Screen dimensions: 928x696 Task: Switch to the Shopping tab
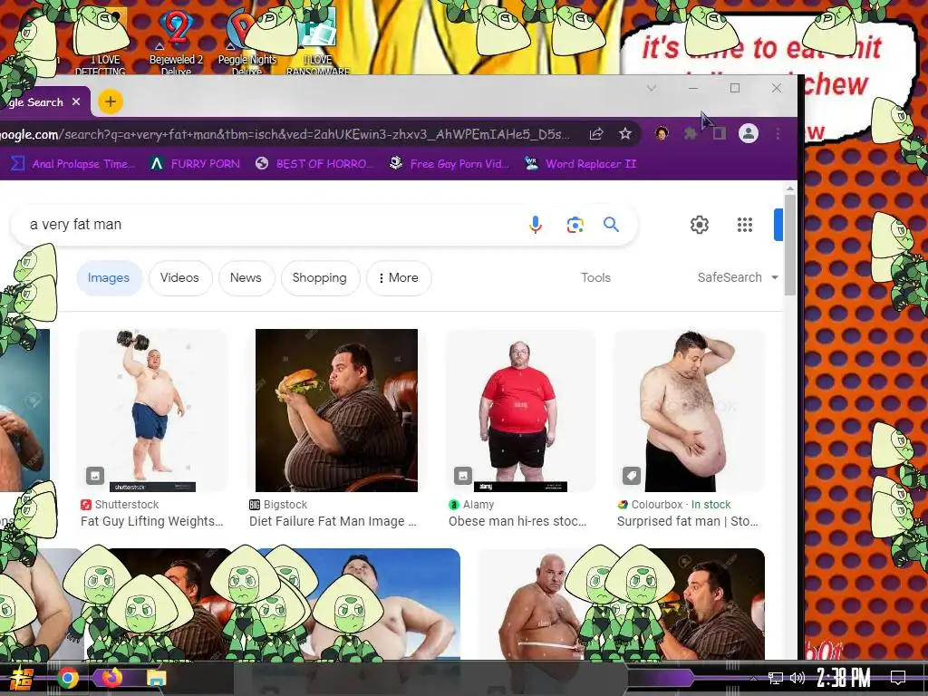320,277
